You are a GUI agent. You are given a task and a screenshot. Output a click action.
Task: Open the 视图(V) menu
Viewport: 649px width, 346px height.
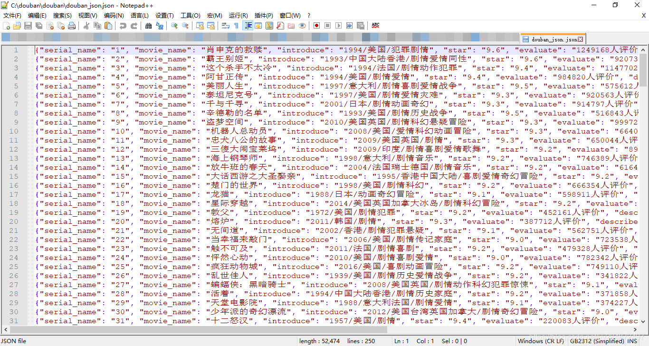tap(87, 16)
